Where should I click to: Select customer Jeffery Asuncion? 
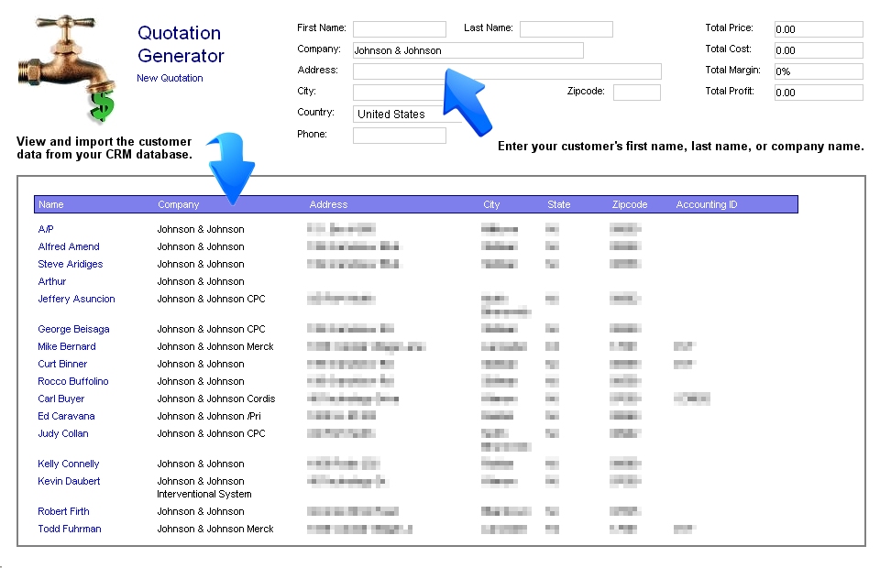coord(76,299)
